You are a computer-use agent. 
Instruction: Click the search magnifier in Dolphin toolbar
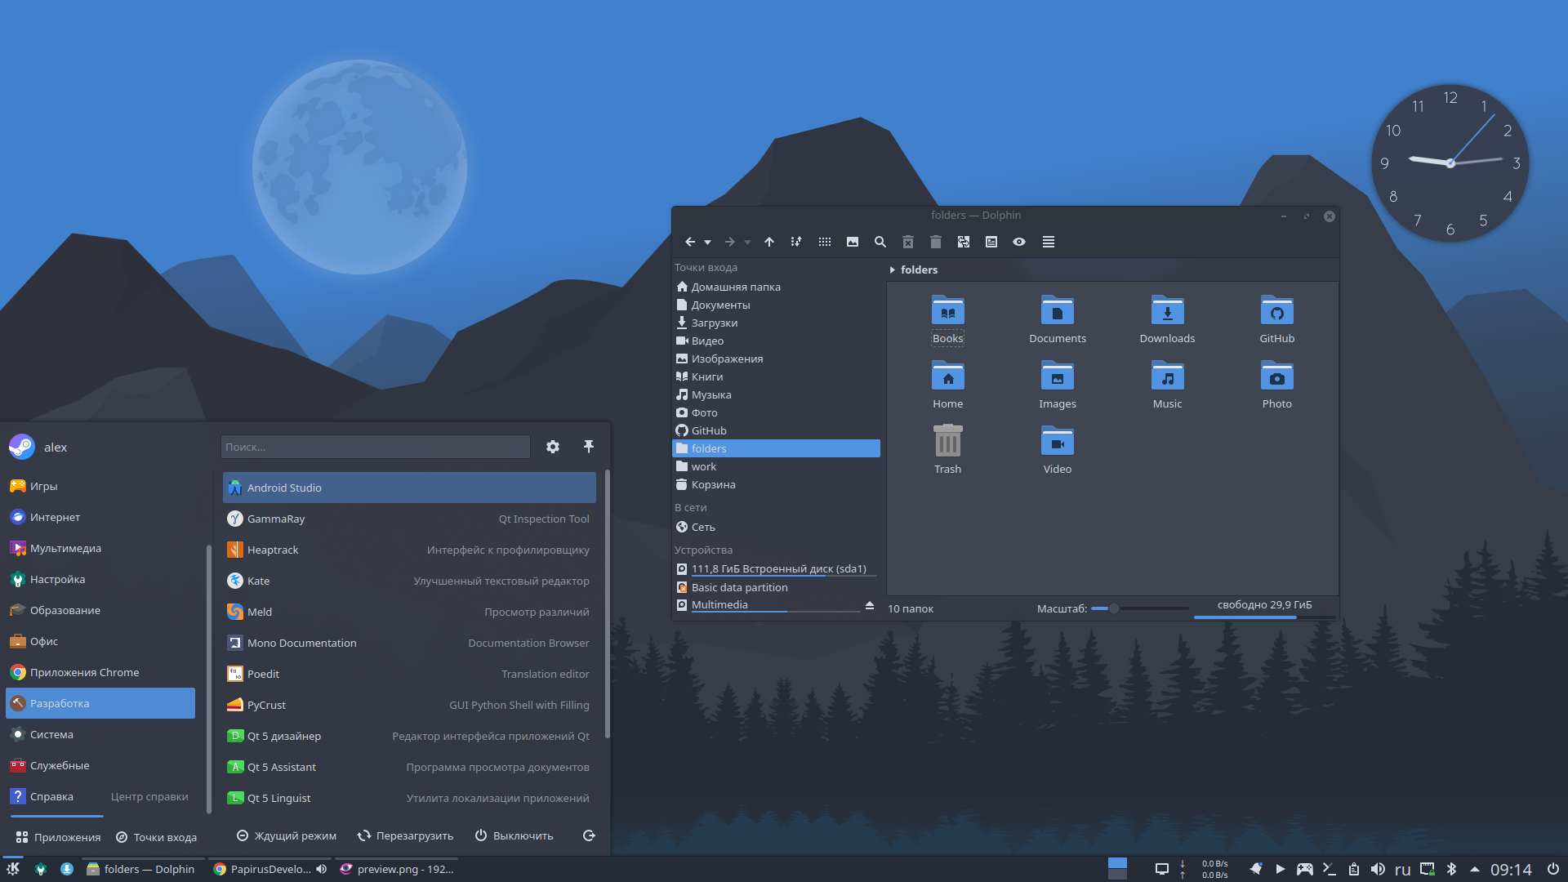pos(880,242)
